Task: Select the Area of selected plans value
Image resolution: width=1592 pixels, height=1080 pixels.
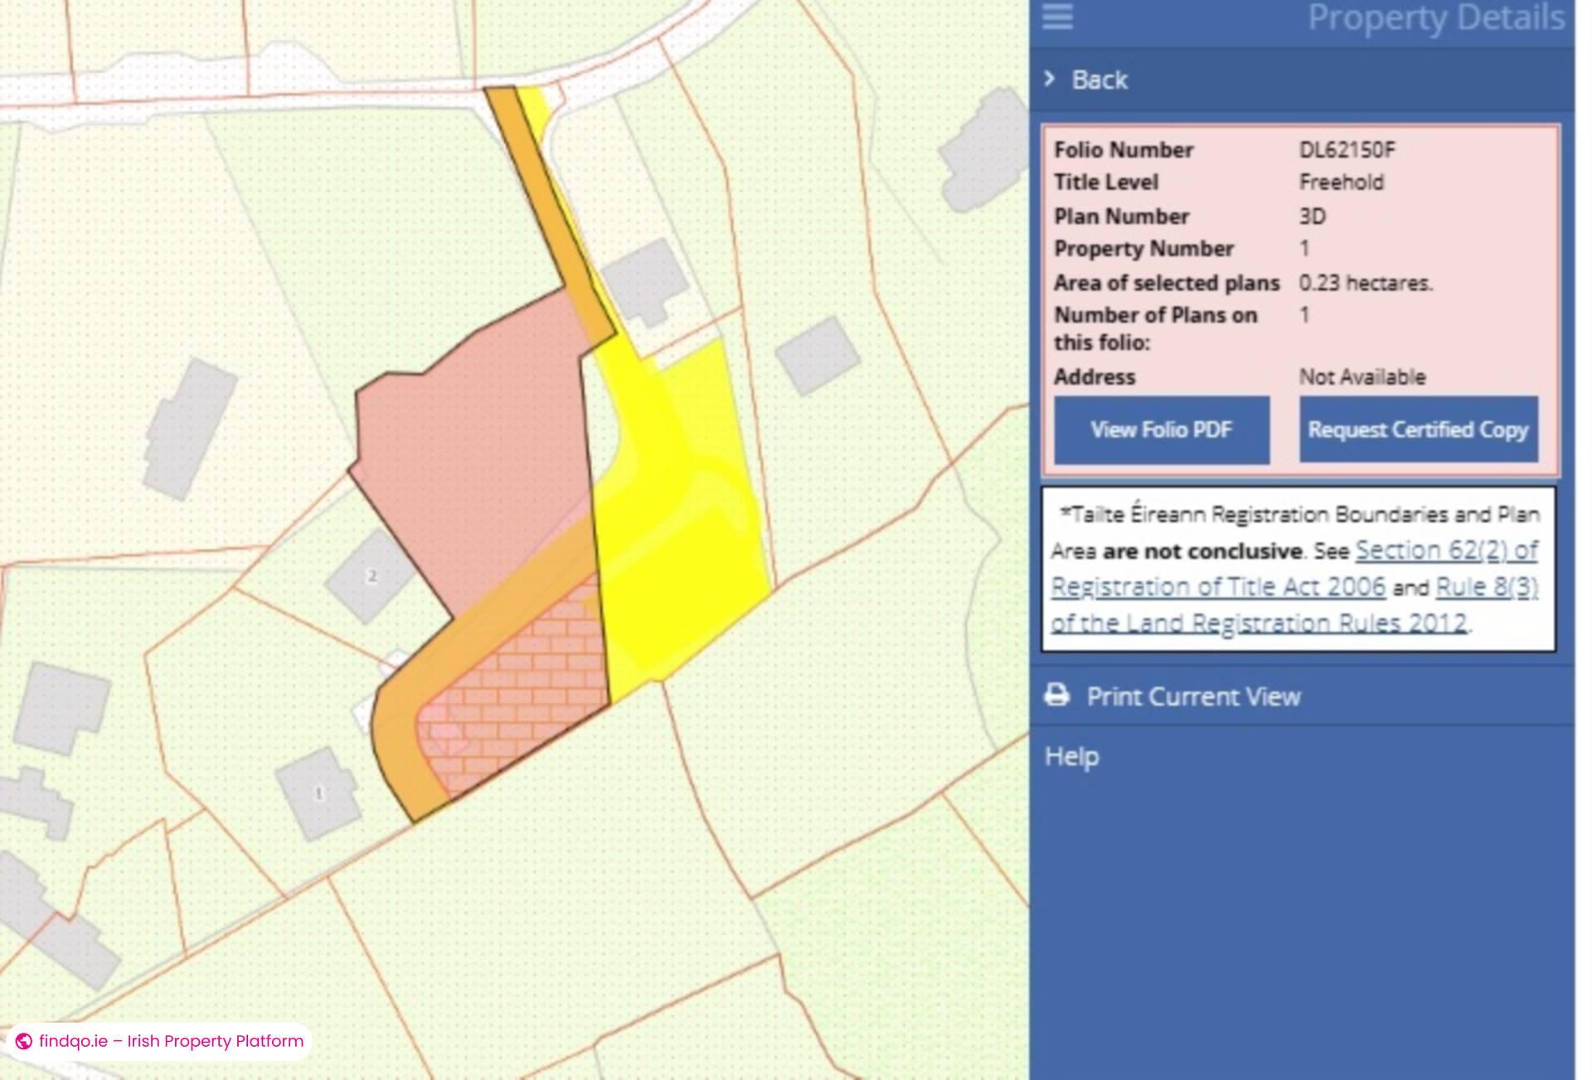Action: point(1368,283)
